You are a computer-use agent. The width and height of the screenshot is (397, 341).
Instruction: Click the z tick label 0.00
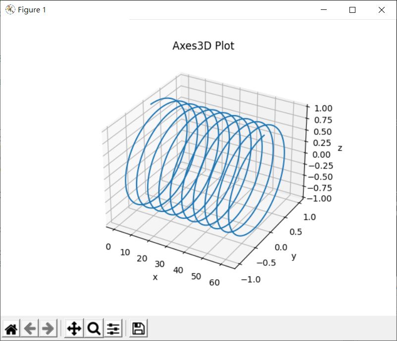tap(321, 155)
